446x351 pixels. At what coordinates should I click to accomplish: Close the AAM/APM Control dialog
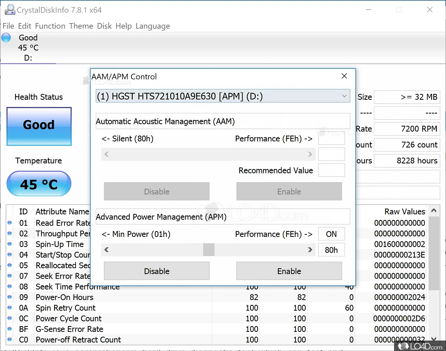[344, 76]
